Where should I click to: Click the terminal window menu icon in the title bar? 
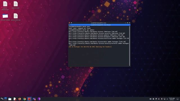[x=69, y=23]
